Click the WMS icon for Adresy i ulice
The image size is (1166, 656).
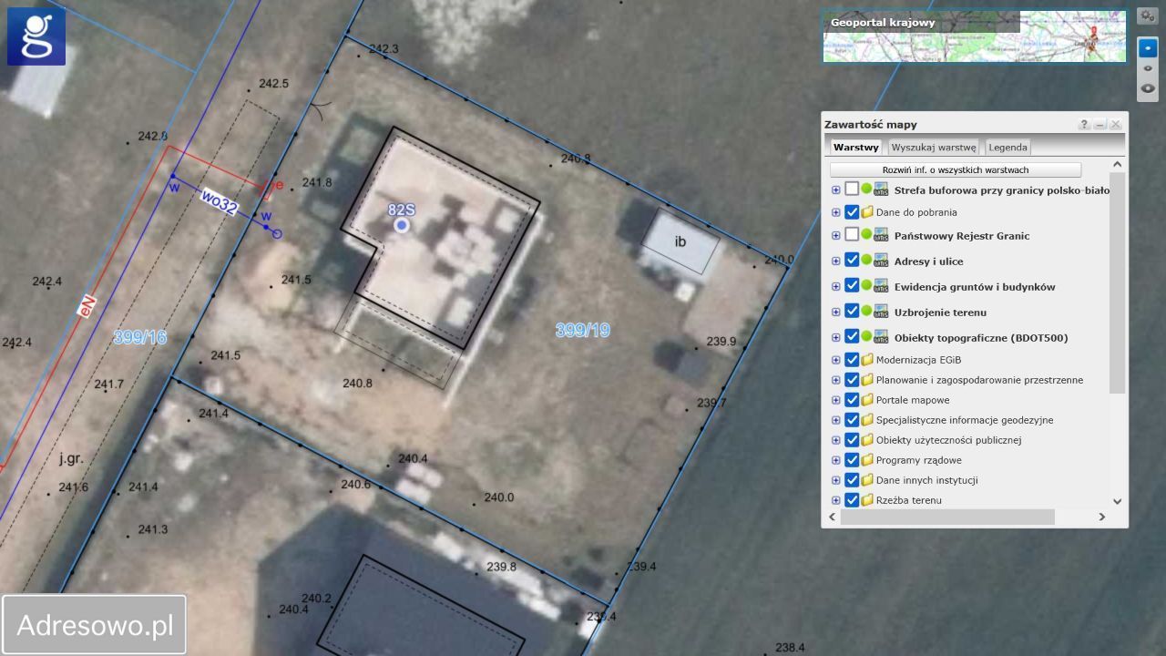pos(881,261)
